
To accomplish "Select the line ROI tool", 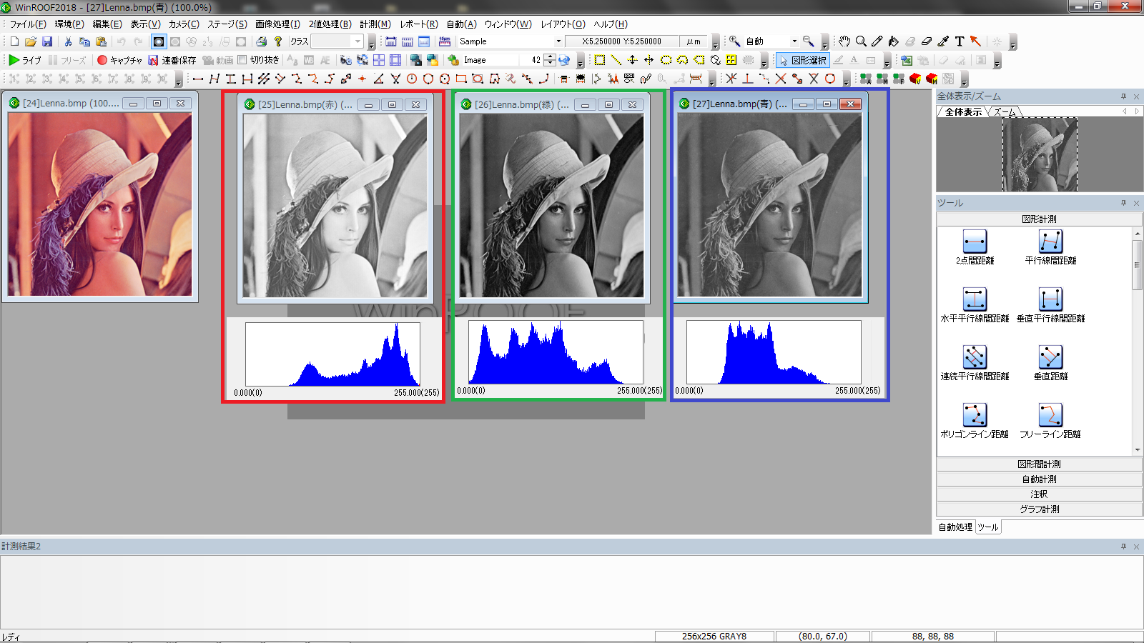I will (616, 60).
